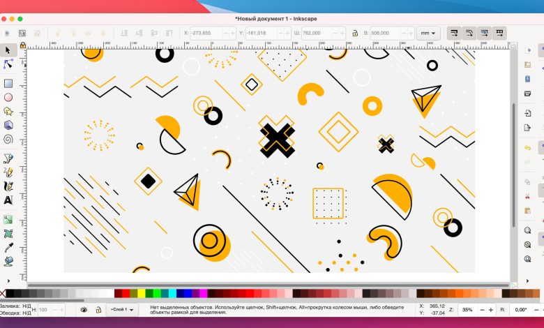Image resolution: width=544 pixels, height=328 pixels.
Task: Select the Selector arrow tool
Action: pyautogui.click(x=8, y=50)
